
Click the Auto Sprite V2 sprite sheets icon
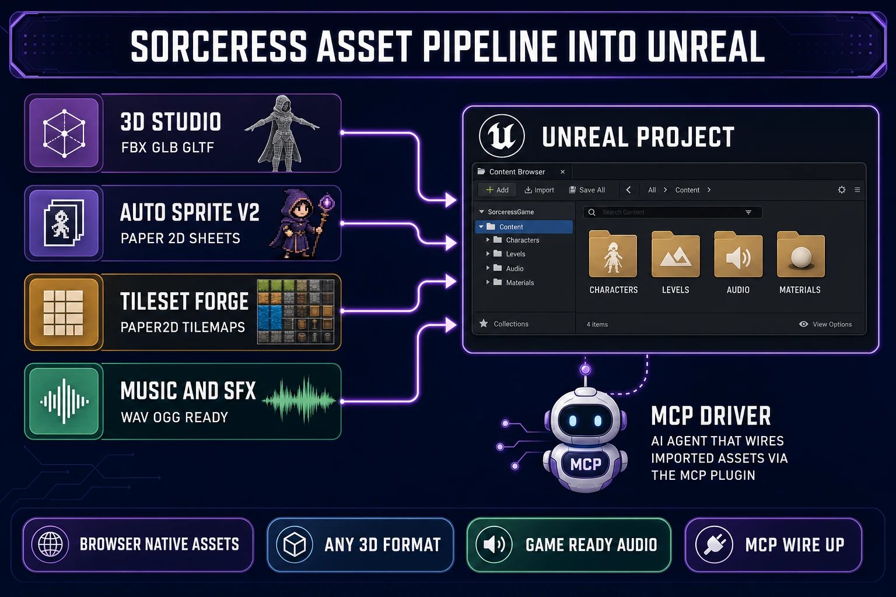pos(64,223)
